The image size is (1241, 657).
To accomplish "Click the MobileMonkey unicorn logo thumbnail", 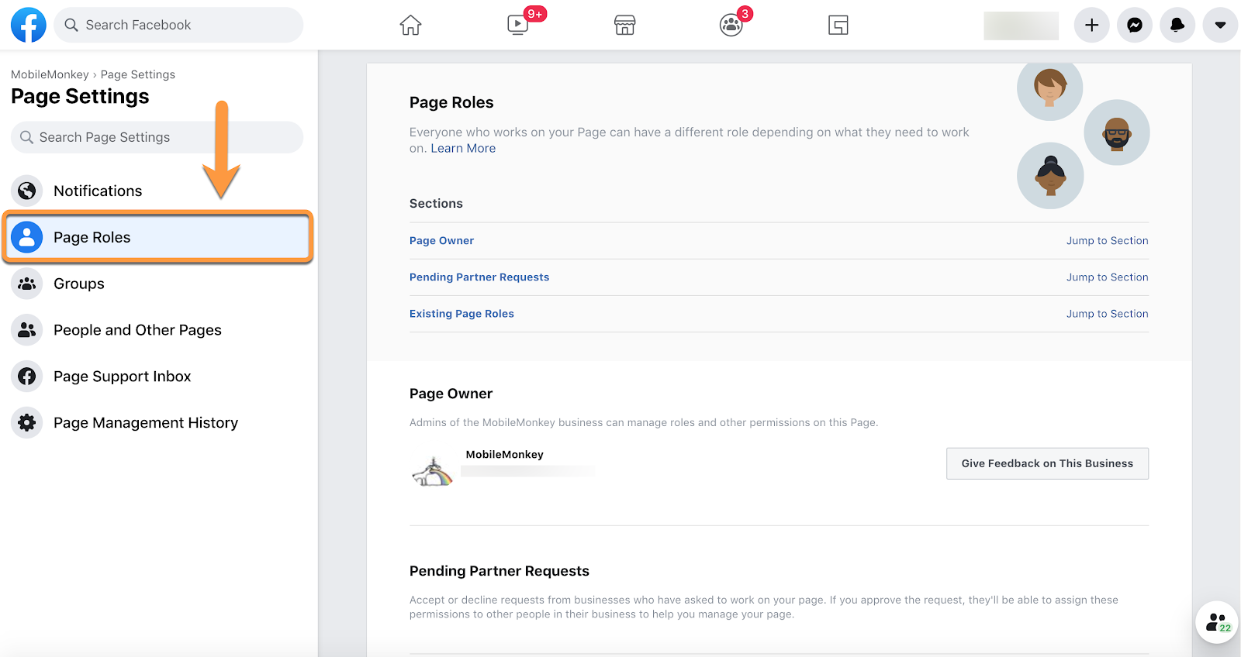I will (432, 470).
